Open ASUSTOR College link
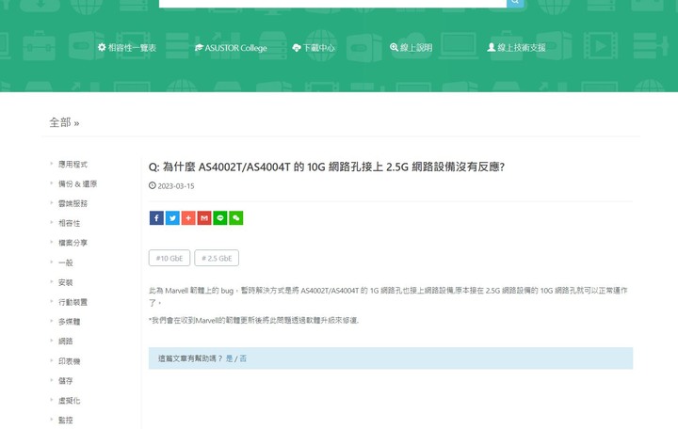Image resolution: width=678 pixels, height=429 pixels. pos(231,48)
